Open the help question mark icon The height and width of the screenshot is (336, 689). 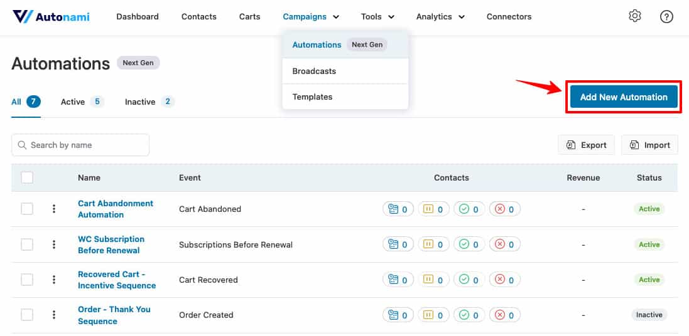(666, 17)
